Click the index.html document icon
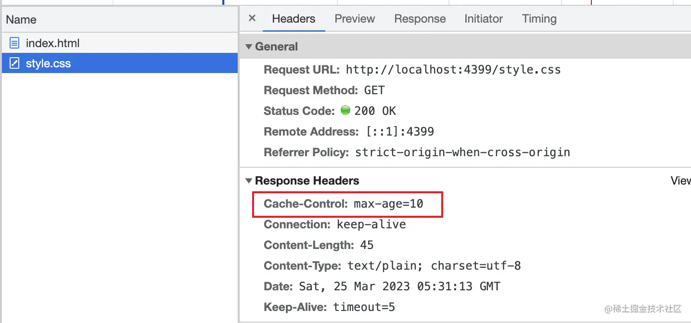Image resolution: width=691 pixels, height=323 pixels. point(15,43)
